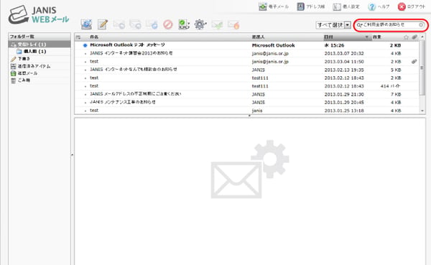Screen dimensions: 431x265
Task: Click the forward message toolbar icon
Action: [x=152, y=24]
